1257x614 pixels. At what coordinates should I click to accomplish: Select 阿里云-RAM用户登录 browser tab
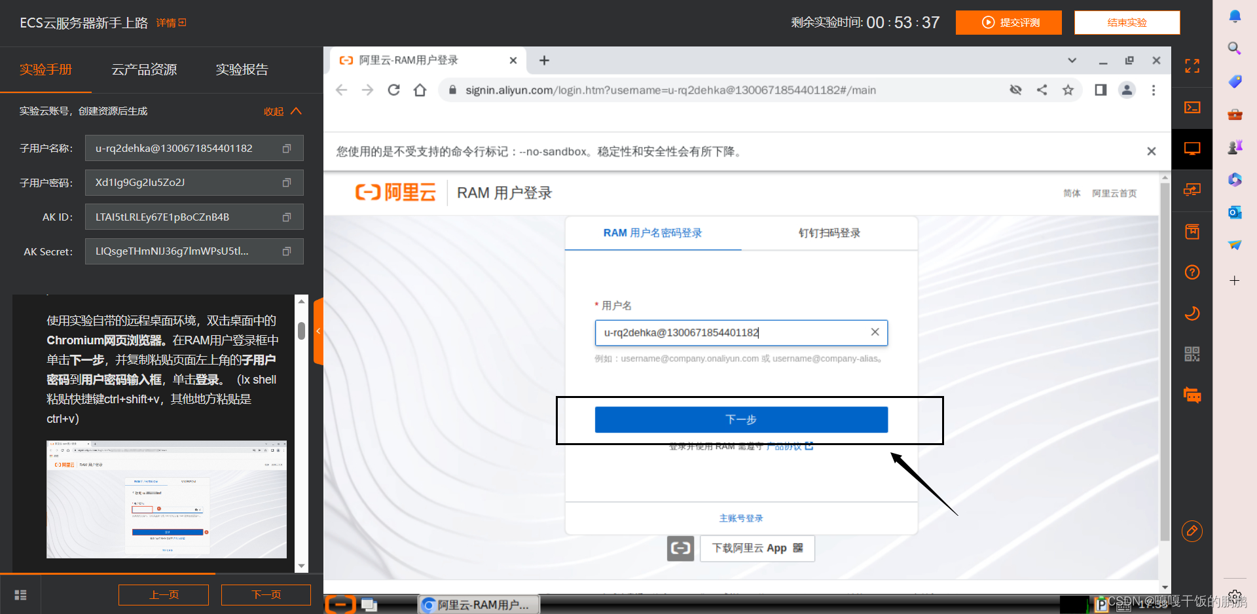point(428,60)
